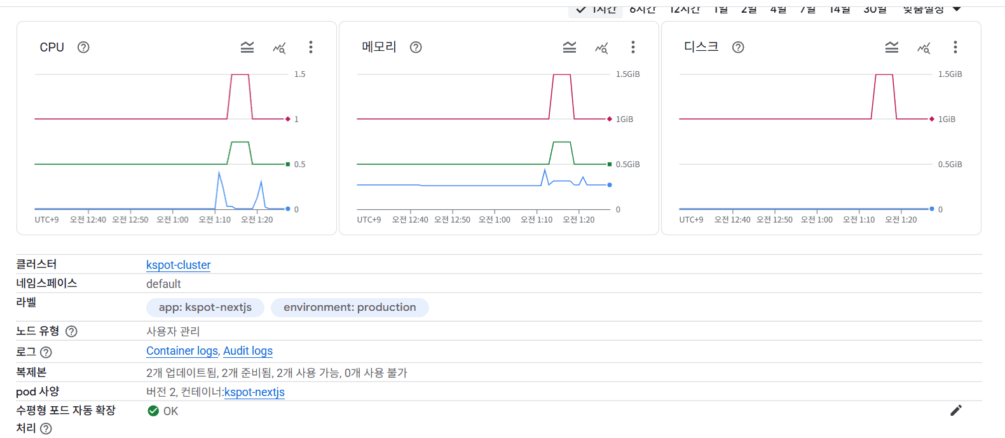Click the environment: production label chip

(x=350, y=308)
